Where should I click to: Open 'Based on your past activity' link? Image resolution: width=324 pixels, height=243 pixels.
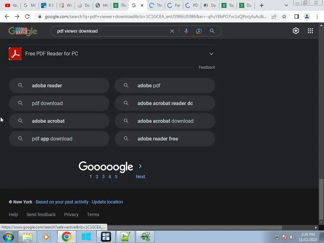coord(62,202)
